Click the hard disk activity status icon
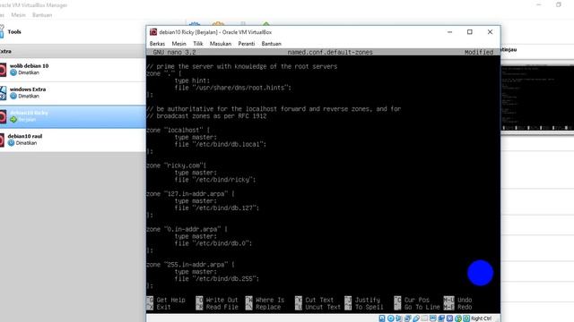The image size is (574, 322). 382,318
